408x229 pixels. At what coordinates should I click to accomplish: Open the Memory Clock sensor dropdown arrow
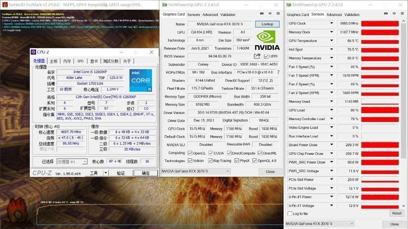click(x=331, y=32)
